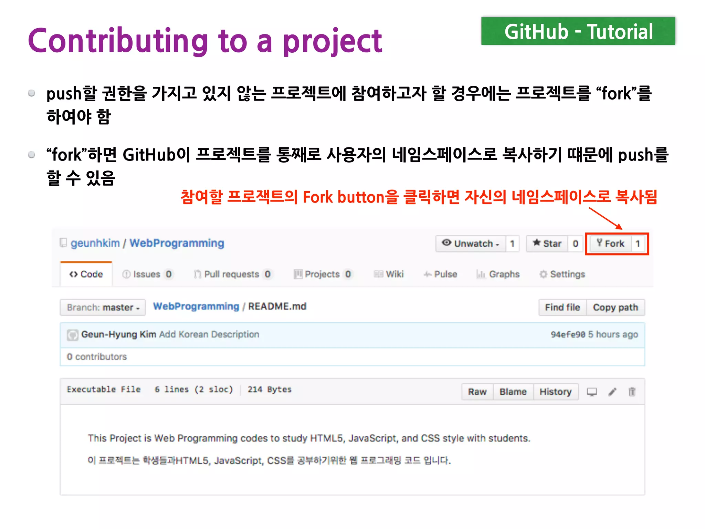Viewport: 705px width, 529px height.
Task: Click the trash delete file icon
Action: [632, 392]
